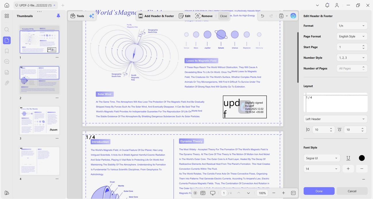
Task: Collapse the bottom toolbar arrow
Action: (x=195, y=193)
